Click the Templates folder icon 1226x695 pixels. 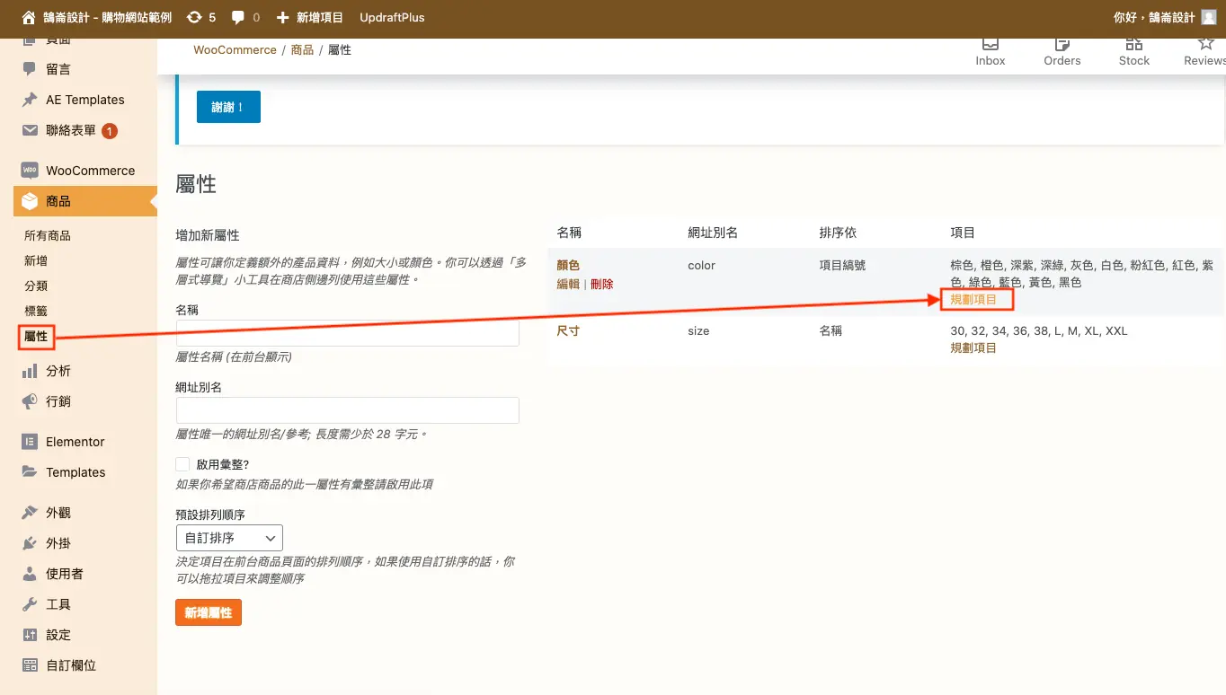(30, 472)
